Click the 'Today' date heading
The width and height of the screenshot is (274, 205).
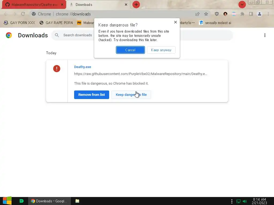pyautogui.click(x=51, y=53)
